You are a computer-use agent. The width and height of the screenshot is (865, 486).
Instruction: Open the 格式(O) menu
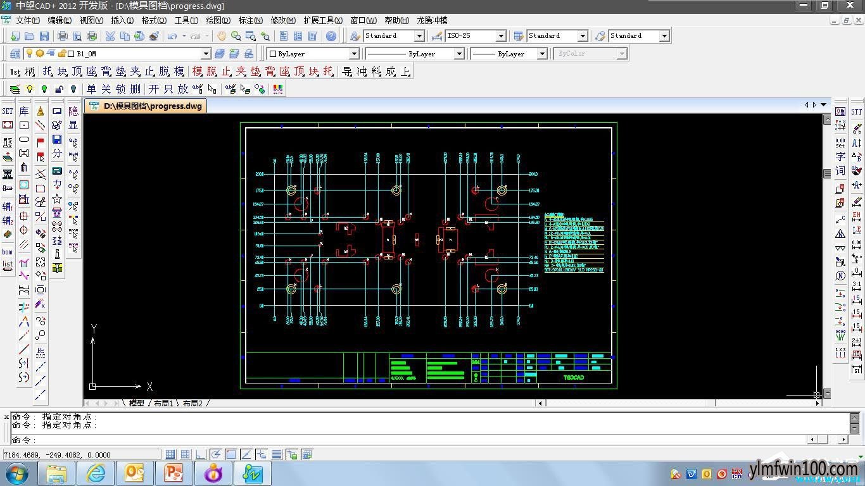tap(154, 20)
